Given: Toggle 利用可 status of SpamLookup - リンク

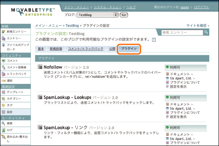Looking at the screenshot, I should click(185, 128).
